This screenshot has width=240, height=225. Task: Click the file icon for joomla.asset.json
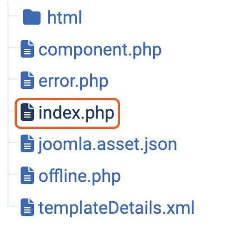(27, 143)
